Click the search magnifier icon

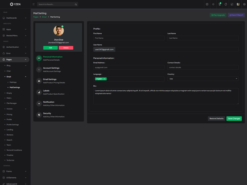(76, 4)
